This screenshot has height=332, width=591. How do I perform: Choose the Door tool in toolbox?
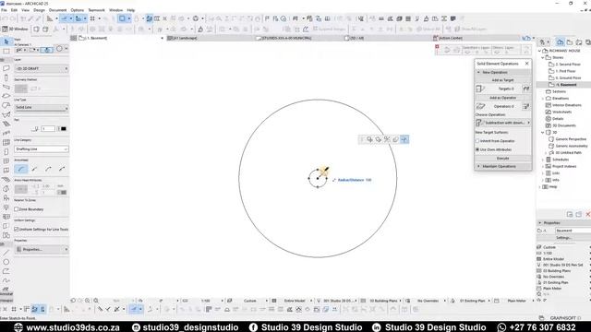6,151
